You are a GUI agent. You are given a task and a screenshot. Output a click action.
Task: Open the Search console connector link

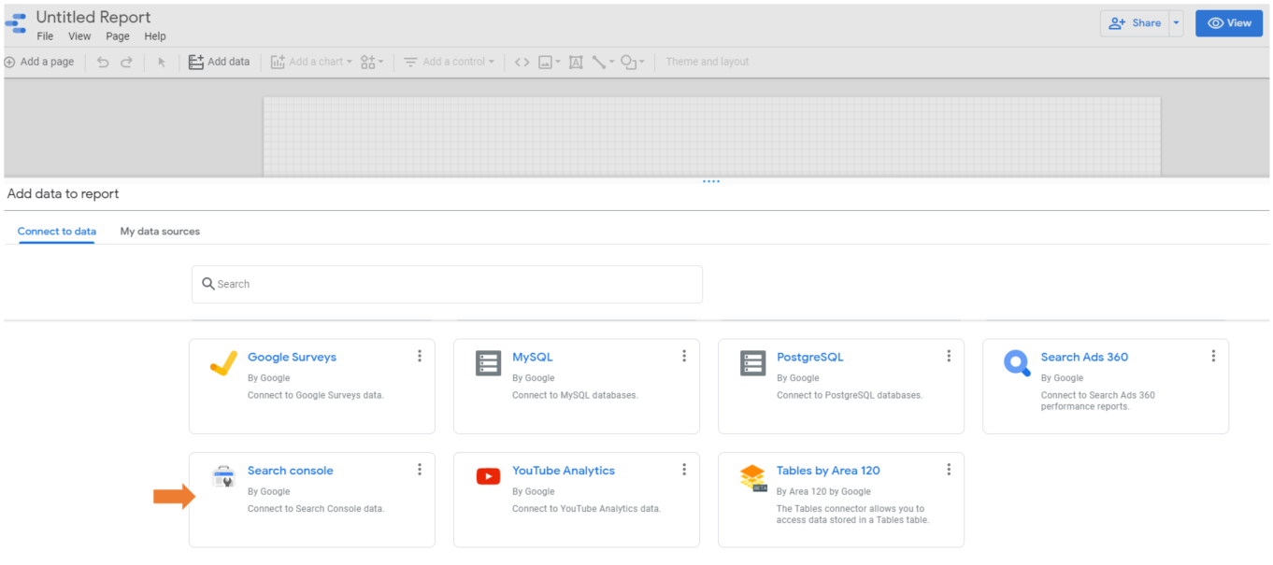(x=290, y=471)
